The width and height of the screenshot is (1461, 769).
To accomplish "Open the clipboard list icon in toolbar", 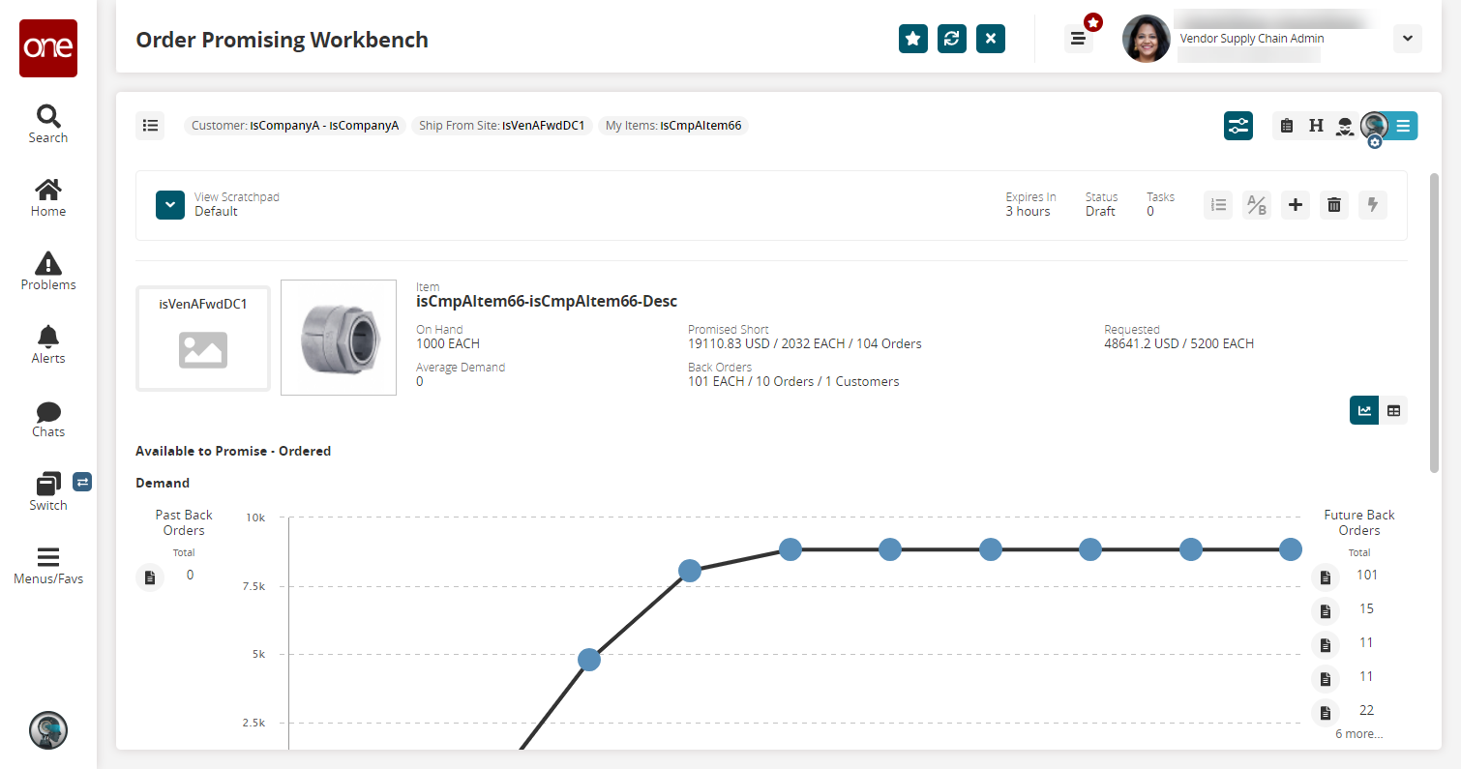I will point(1287,126).
